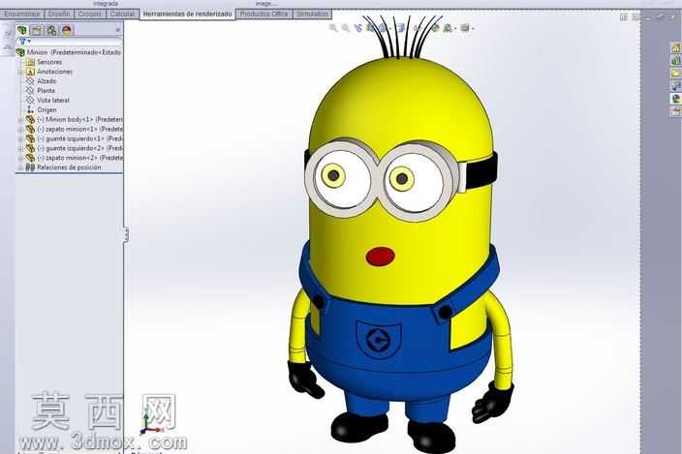
Task: Open the PropertyManager tab icon
Action: click(37, 30)
